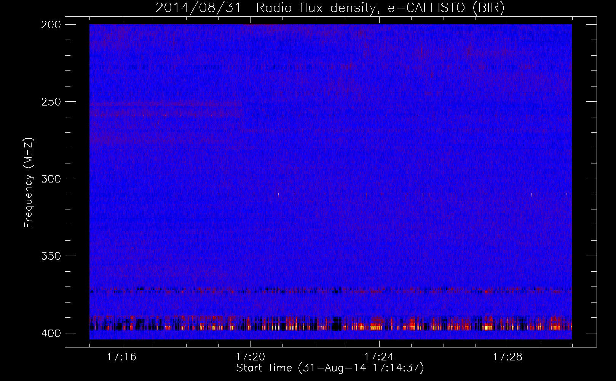
Task: Click the 17:24 time tick label
Action: pos(379,357)
